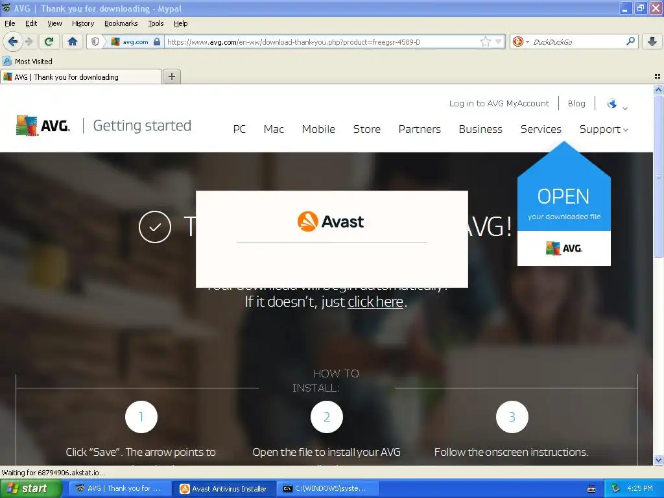Viewport: 664px width, 498px height.
Task: Click the search magnifier icon
Action: [x=630, y=41]
